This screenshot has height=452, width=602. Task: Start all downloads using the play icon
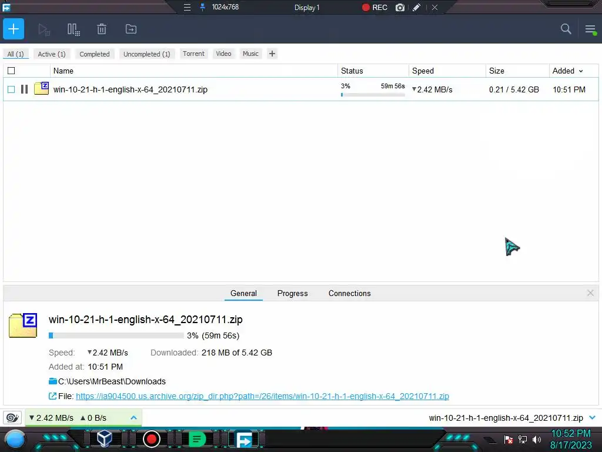pyautogui.click(x=44, y=29)
